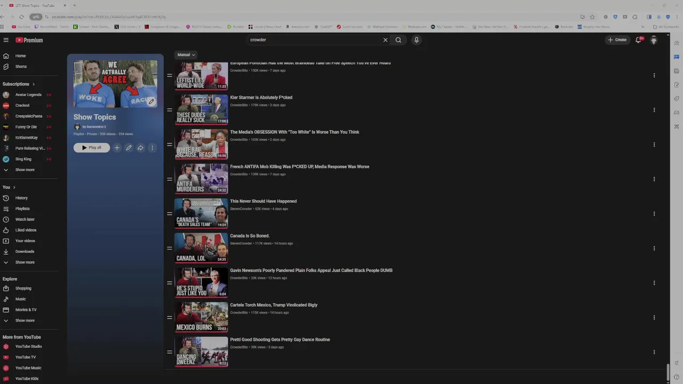Click the reorder handle of Media's OBSESSION video
The height and width of the screenshot is (384, 683).
[x=170, y=145]
